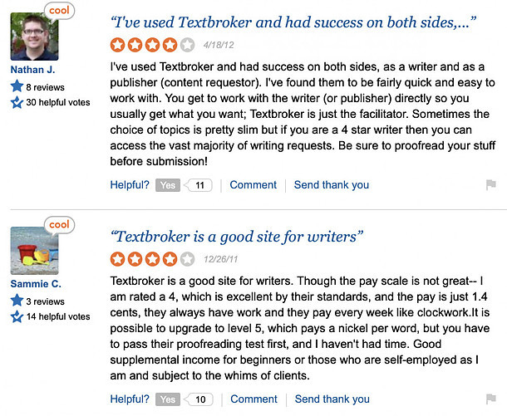Click the blue star beside 8 reviews

click(17, 86)
